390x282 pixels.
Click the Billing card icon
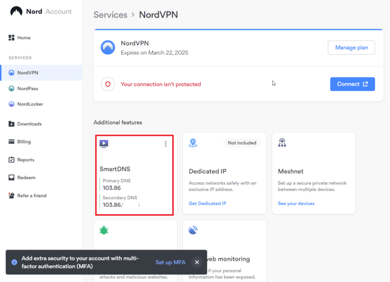tap(12, 142)
